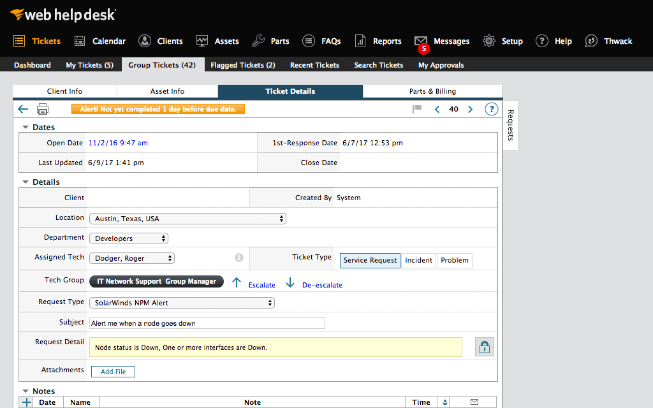Click the envelope icon in Notes header

pos(474,402)
